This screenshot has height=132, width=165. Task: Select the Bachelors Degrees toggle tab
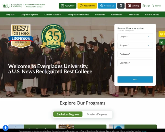68,114
